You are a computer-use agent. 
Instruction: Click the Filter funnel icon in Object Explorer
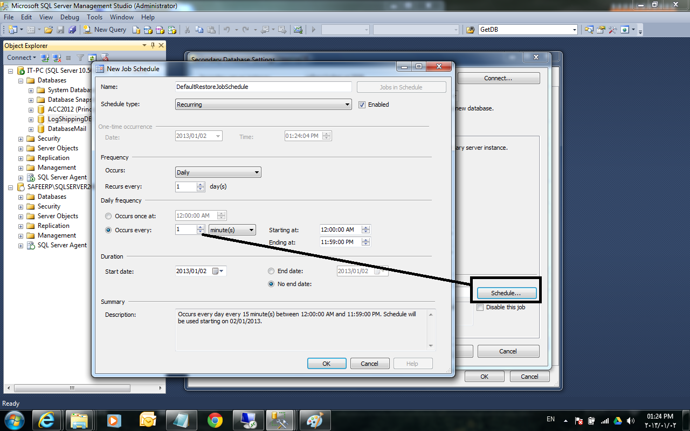click(x=80, y=58)
